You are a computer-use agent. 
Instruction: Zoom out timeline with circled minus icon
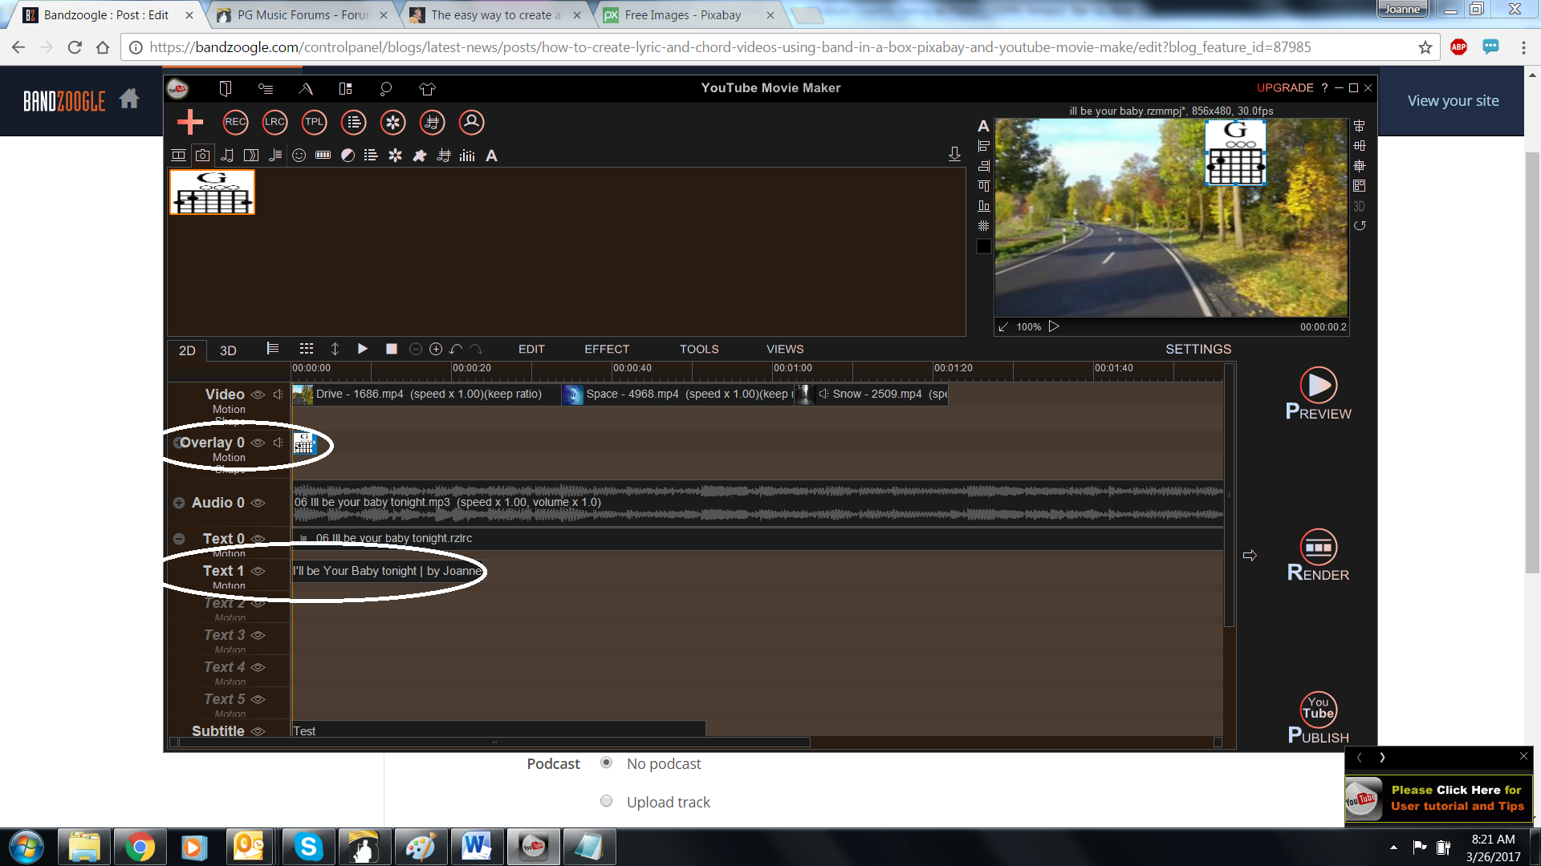pyautogui.click(x=416, y=349)
